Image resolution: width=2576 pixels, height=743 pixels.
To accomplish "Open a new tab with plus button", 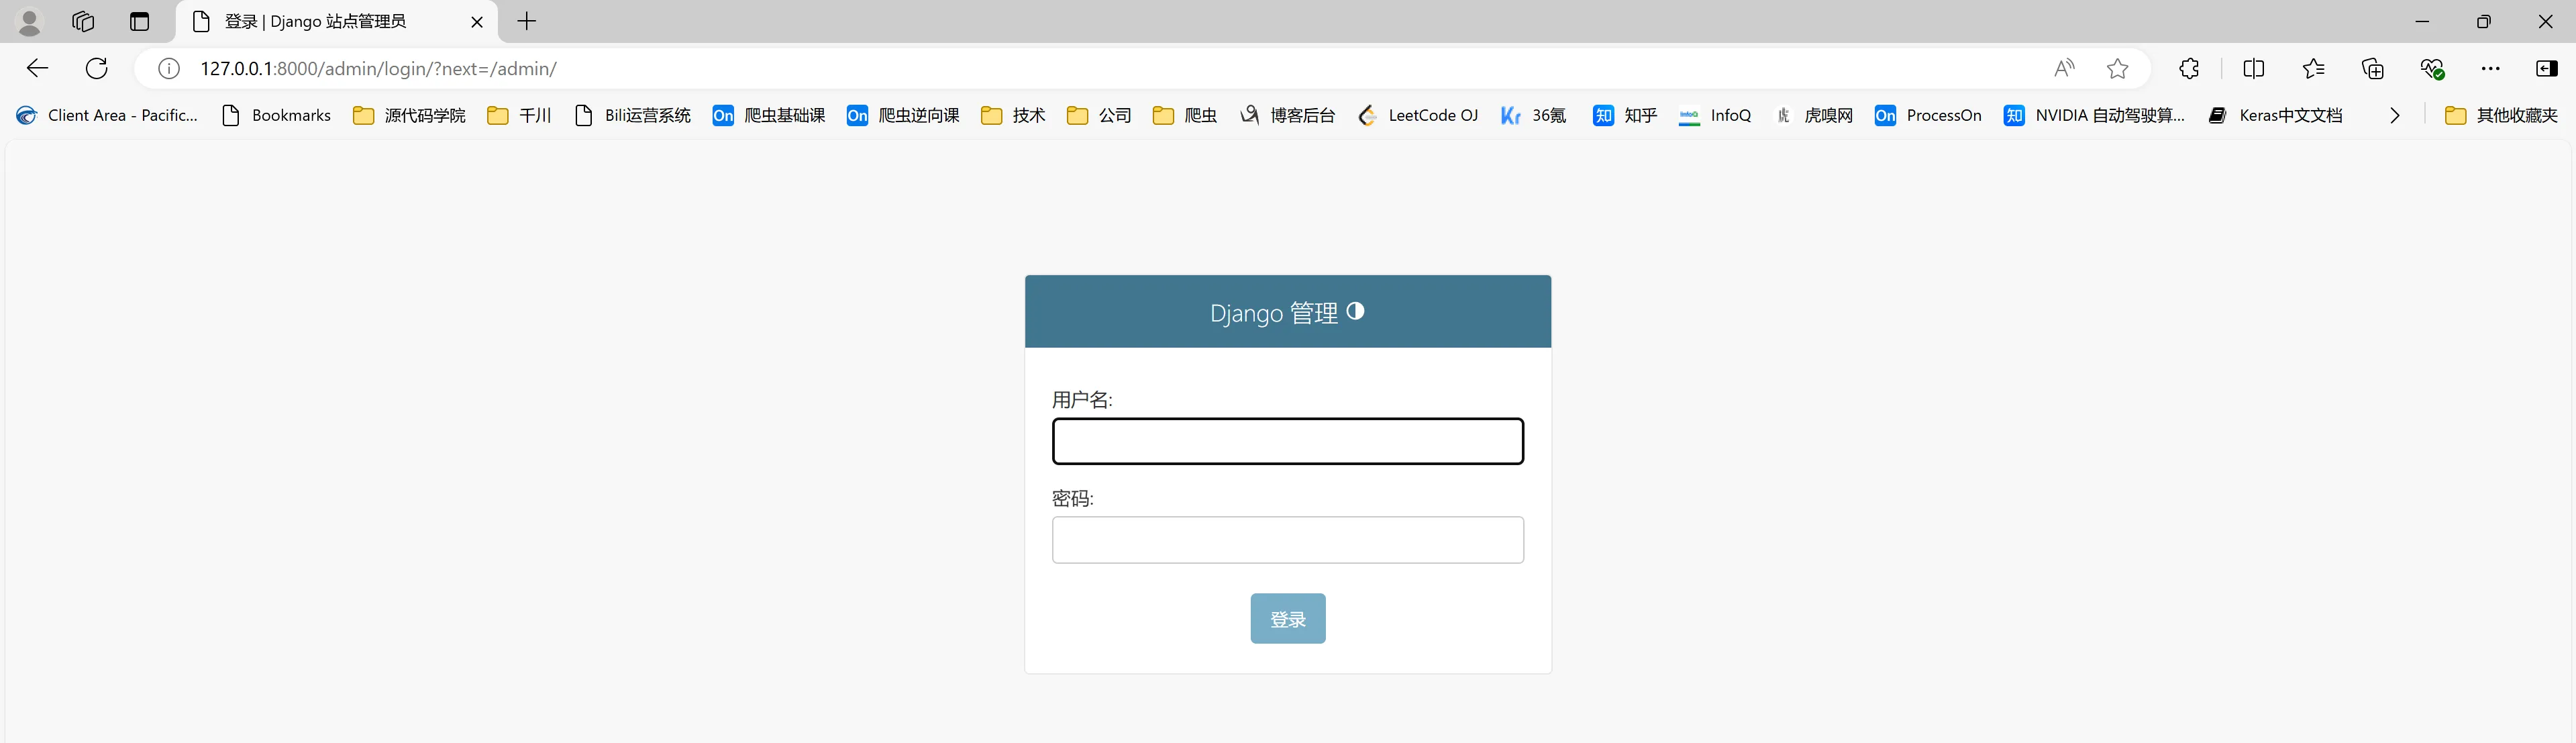I will click(527, 21).
